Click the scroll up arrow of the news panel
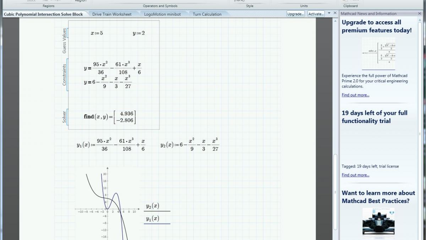Viewport: 426px width, 240px height. coord(421,20)
